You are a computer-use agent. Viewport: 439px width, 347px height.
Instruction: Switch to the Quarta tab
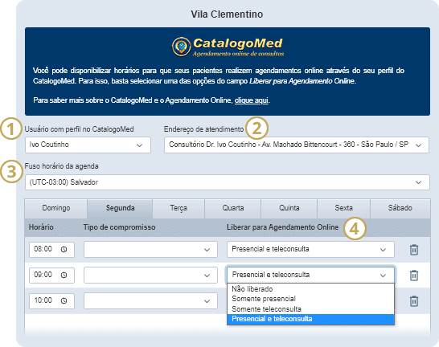point(233,208)
